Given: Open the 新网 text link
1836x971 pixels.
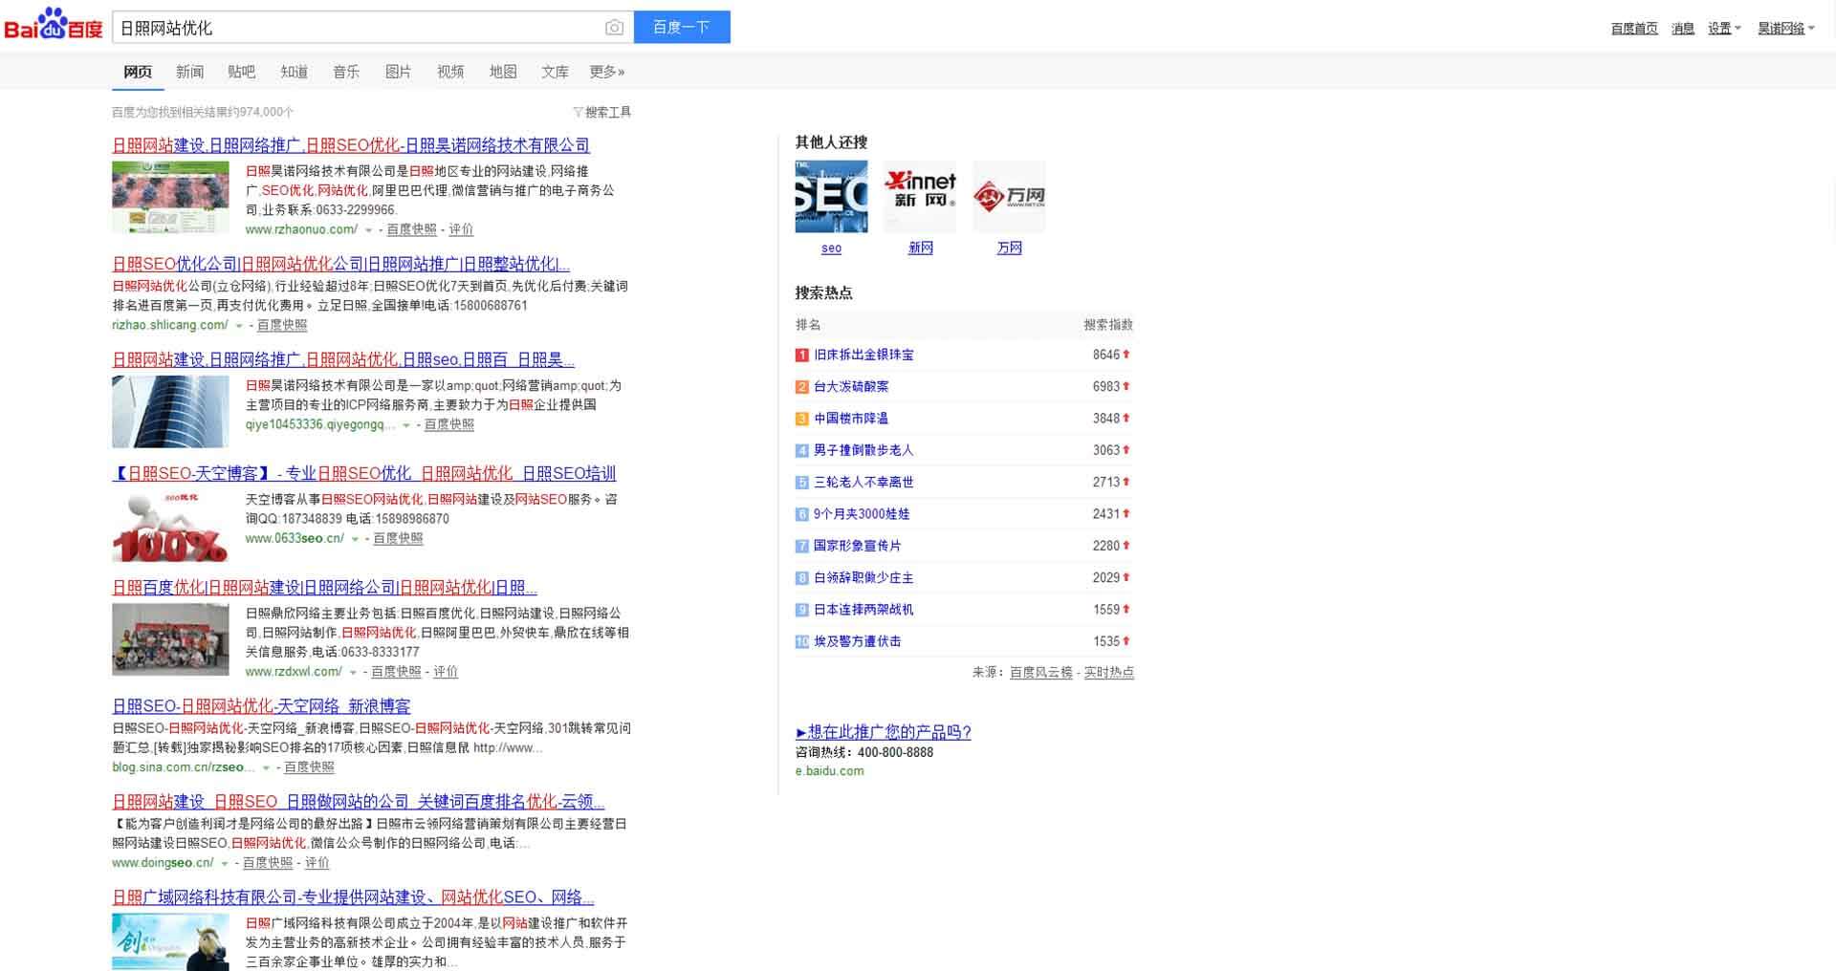Looking at the screenshot, I should [920, 248].
